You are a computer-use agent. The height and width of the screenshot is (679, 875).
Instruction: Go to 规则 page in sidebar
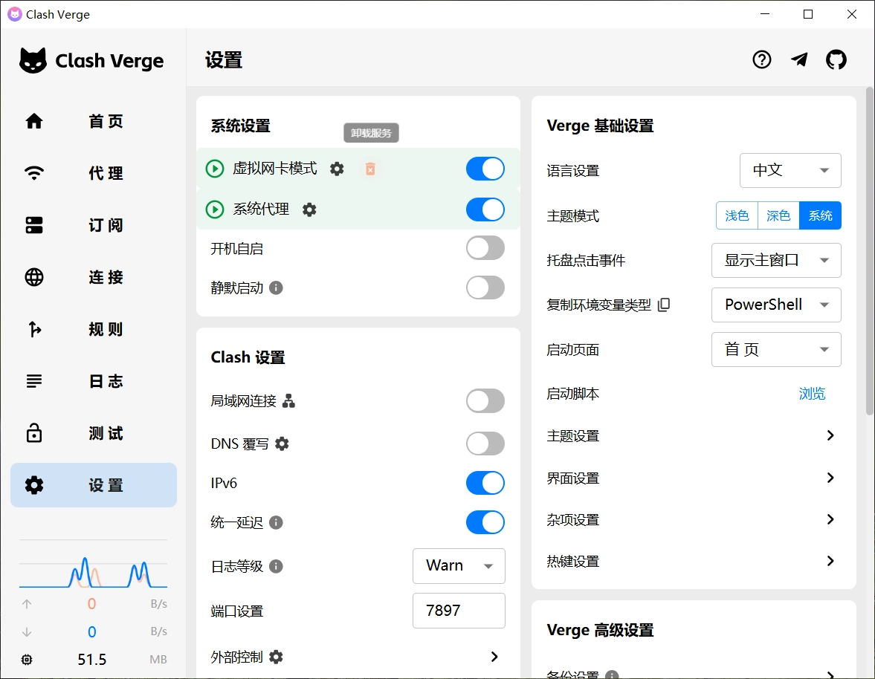[x=94, y=329]
